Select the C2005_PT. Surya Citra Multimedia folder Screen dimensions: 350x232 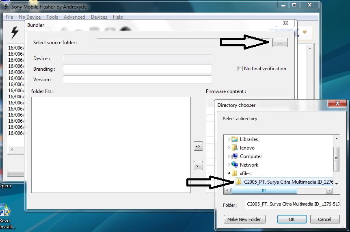[x=285, y=182]
